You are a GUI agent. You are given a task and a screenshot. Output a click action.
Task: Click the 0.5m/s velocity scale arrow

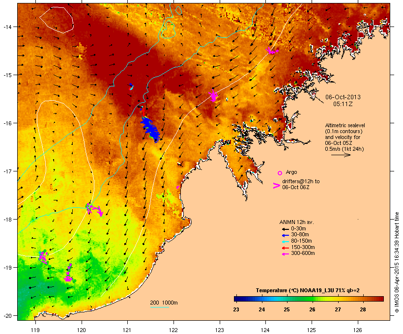(x=341, y=155)
